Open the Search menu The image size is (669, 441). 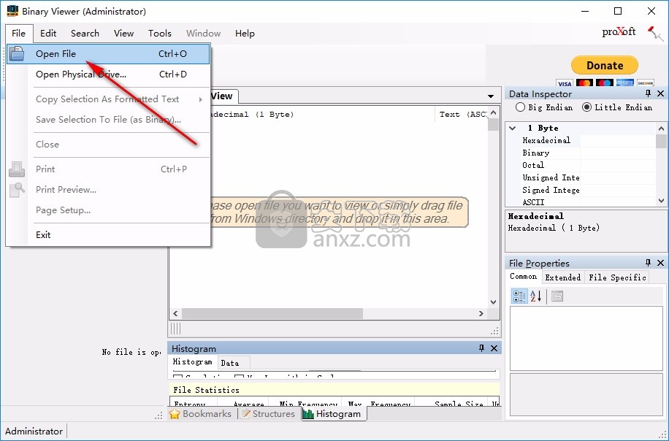[x=85, y=34]
